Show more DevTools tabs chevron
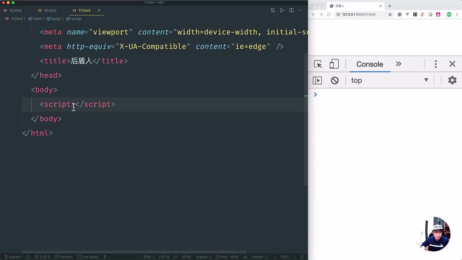 tap(398, 64)
